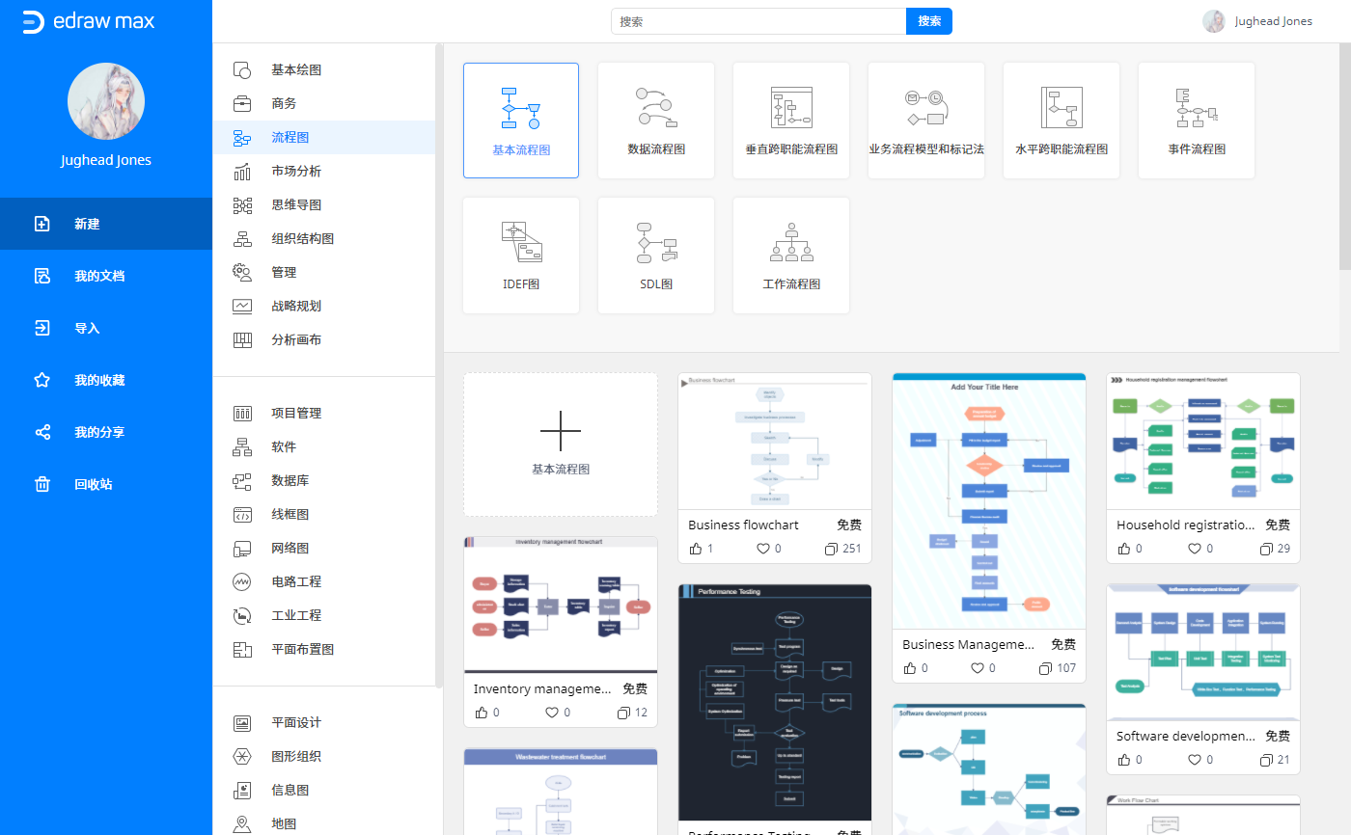Favorite the Software development flowchart heart
Screen dimensions: 1351x835
[x=1195, y=760]
